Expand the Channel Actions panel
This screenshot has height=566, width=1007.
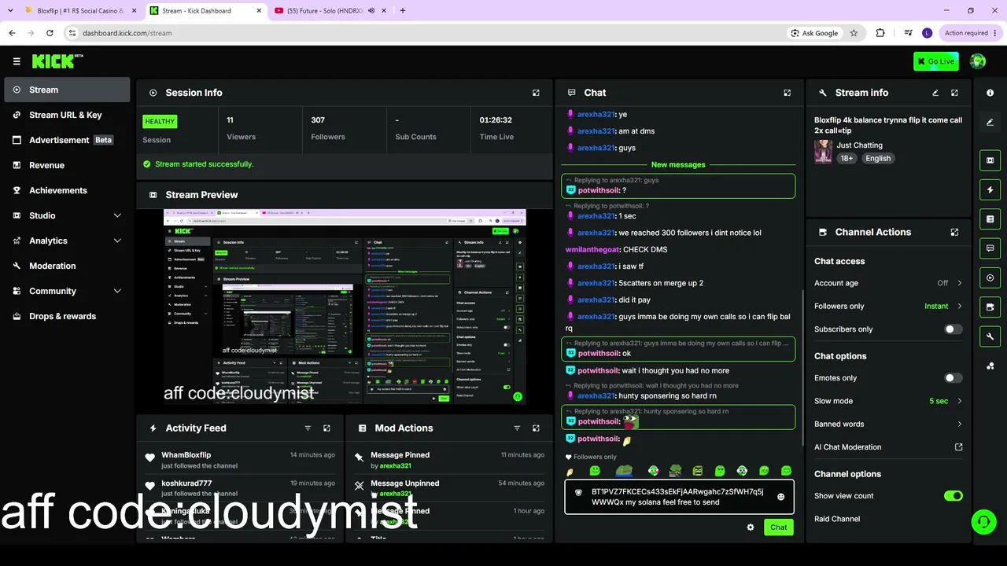pos(954,233)
